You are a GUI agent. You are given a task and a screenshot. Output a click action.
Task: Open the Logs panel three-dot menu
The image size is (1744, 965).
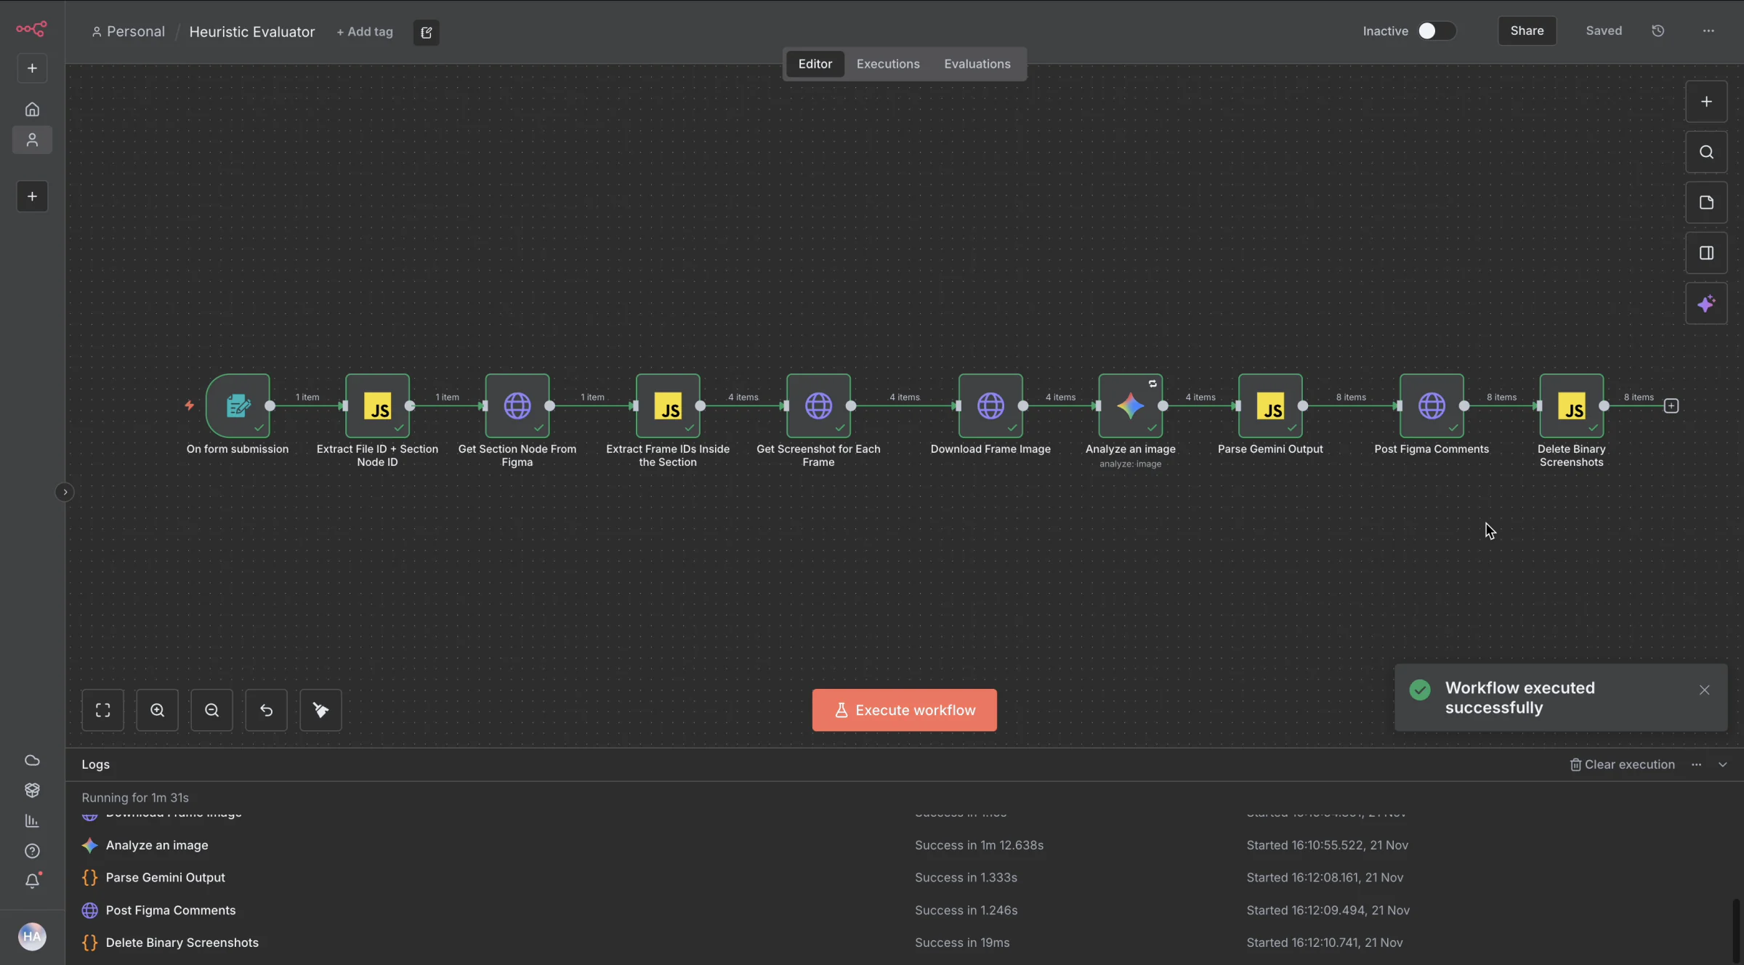tap(1696, 764)
